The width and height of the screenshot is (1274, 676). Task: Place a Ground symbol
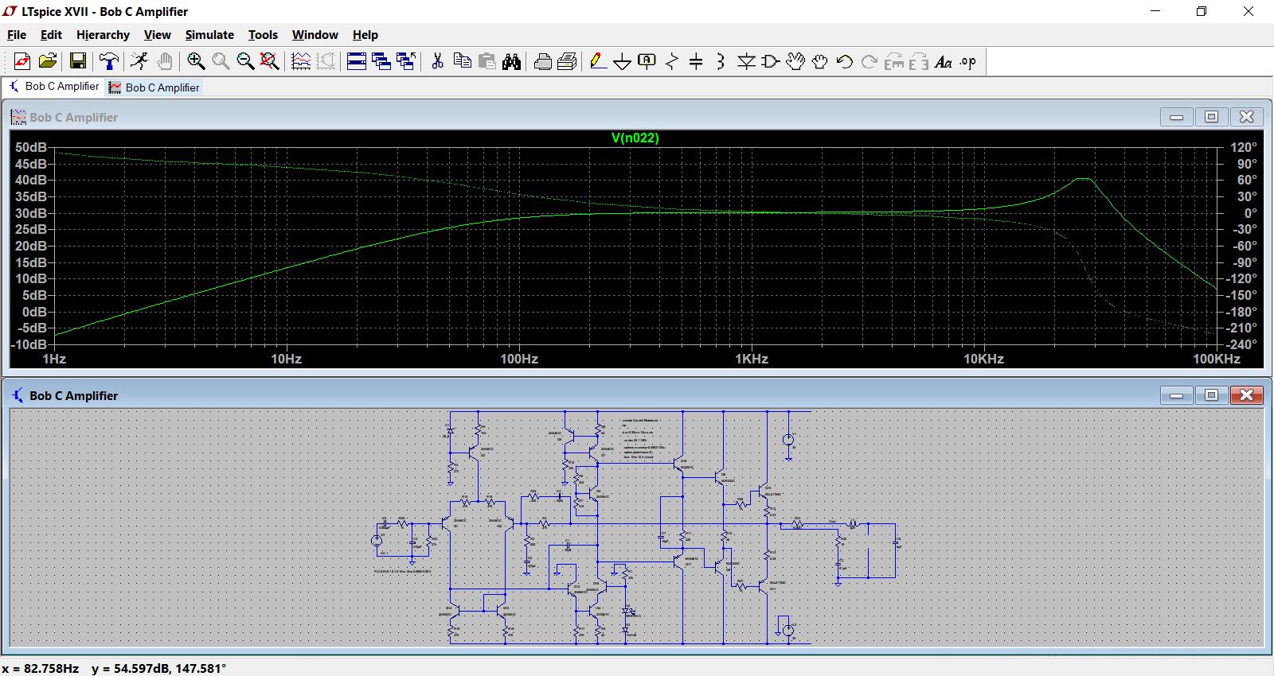point(623,61)
